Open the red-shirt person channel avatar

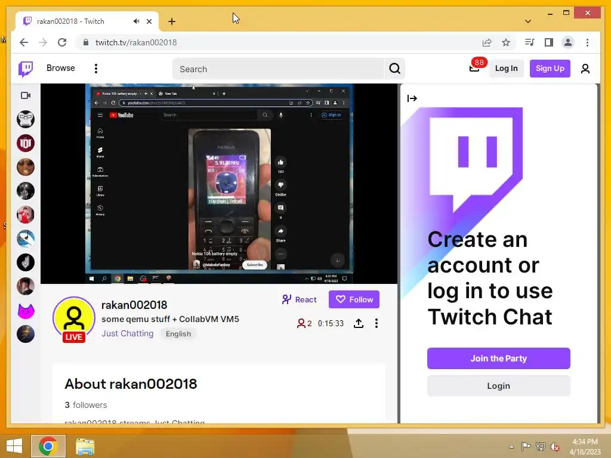pos(26,215)
